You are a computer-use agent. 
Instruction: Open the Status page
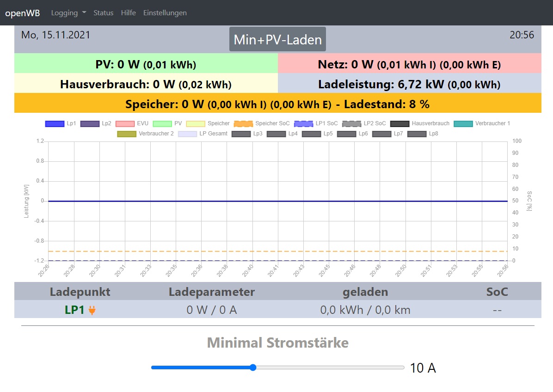(x=103, y=13)
